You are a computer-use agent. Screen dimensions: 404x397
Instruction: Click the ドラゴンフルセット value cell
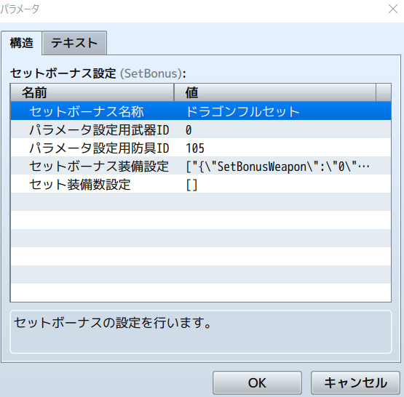[242, 111]
